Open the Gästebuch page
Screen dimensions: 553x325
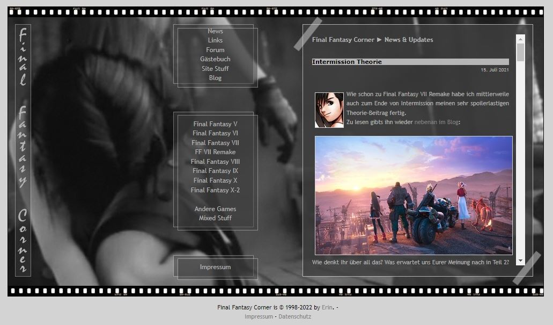[x=215, y=59]
